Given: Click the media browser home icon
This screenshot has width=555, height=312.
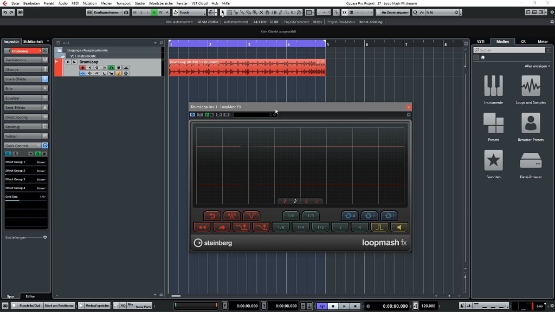Looking at the screenshot, I should point(483,57).
